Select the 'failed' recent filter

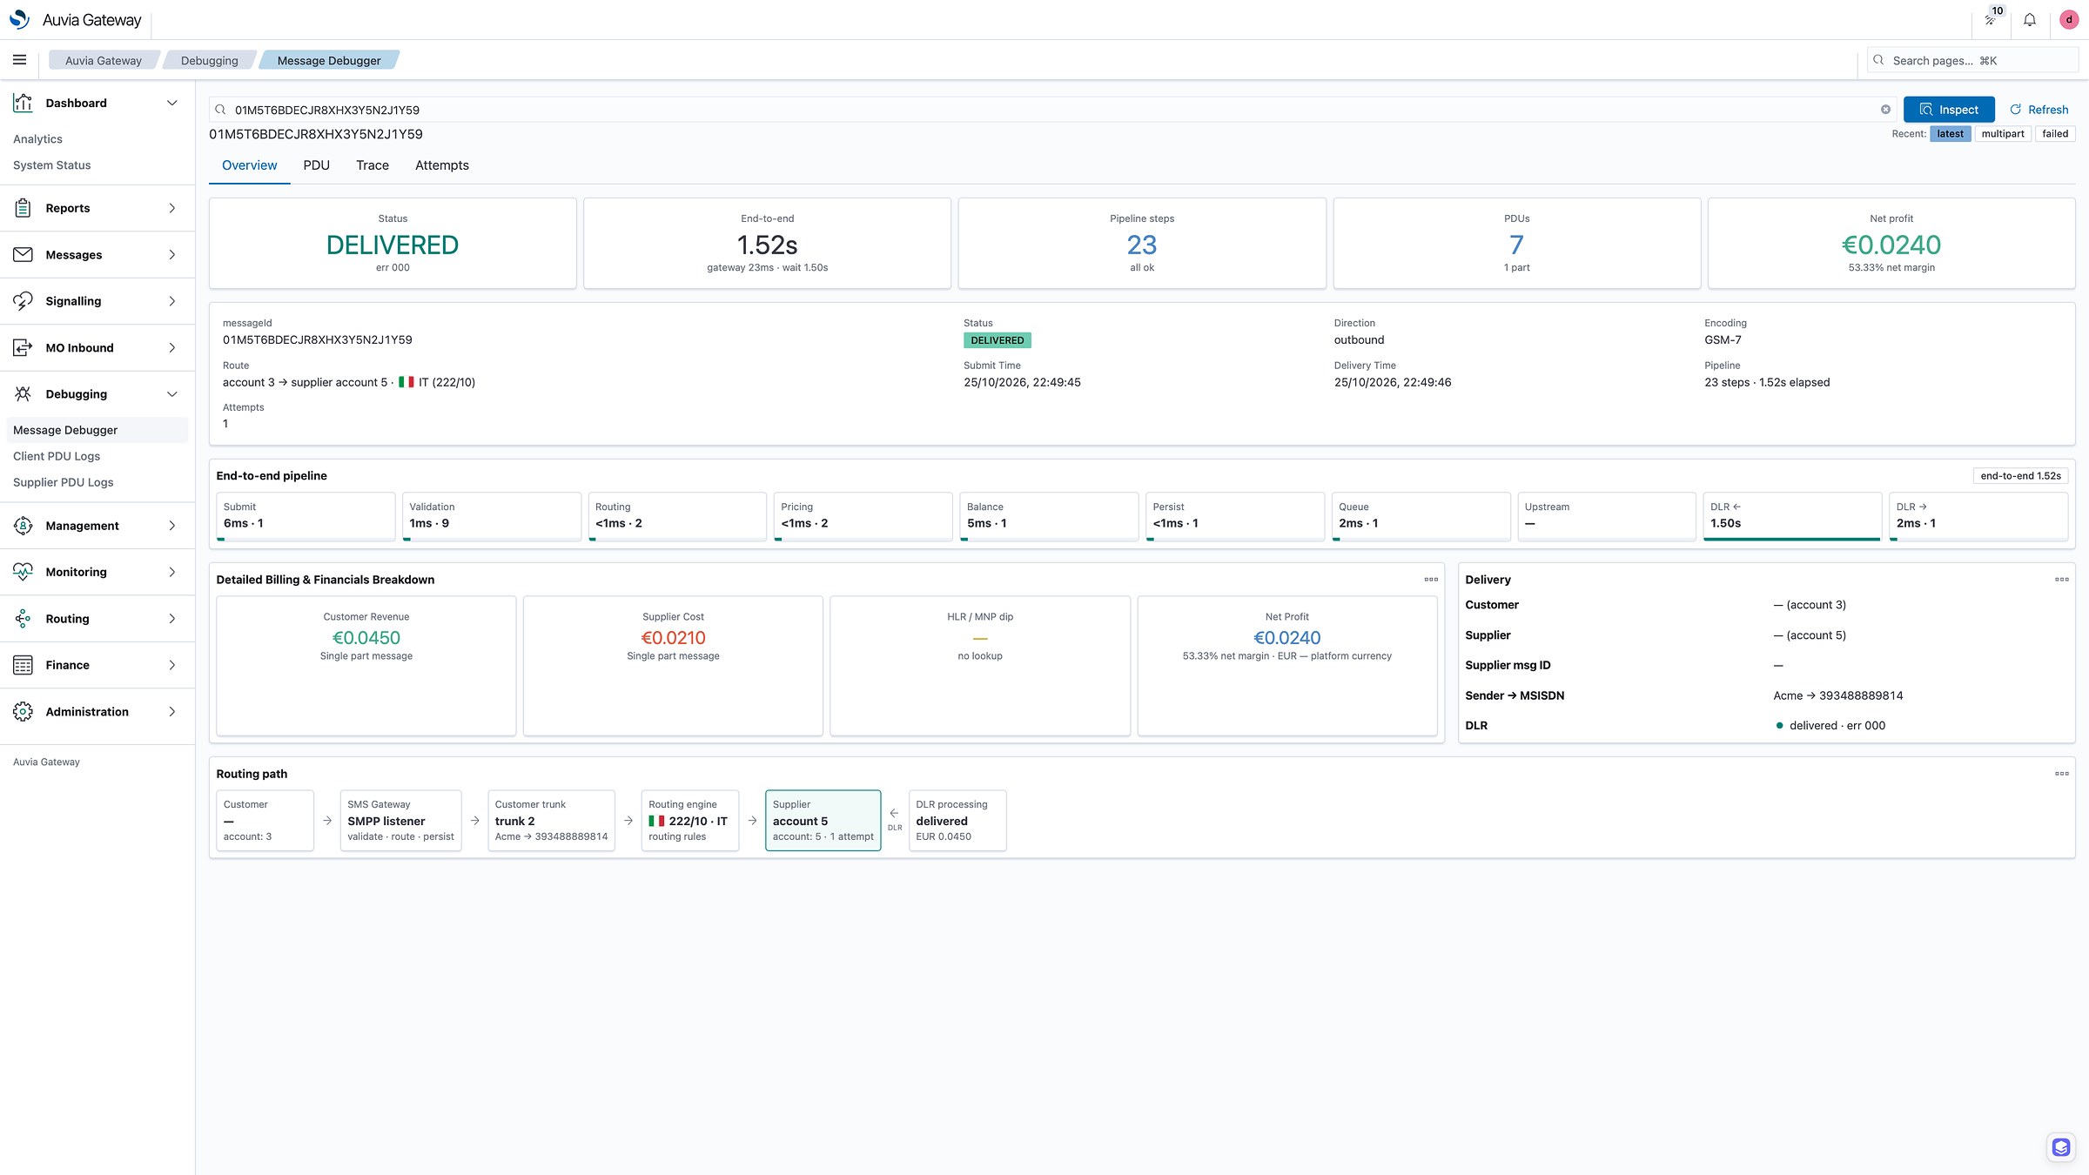coord(2054,134)
